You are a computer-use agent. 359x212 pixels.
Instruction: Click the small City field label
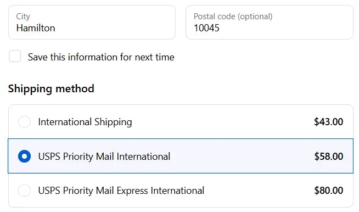coord(23,16)
